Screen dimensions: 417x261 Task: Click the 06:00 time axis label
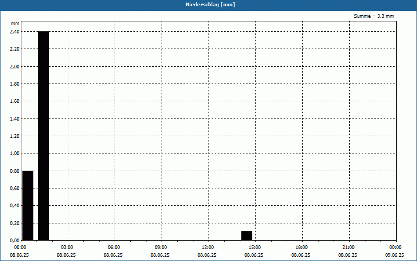click(x=114, y=247)
